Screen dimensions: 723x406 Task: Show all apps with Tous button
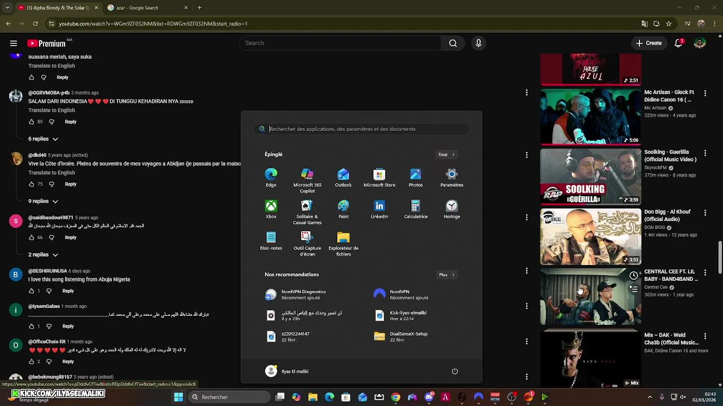[x=446, y=155]
